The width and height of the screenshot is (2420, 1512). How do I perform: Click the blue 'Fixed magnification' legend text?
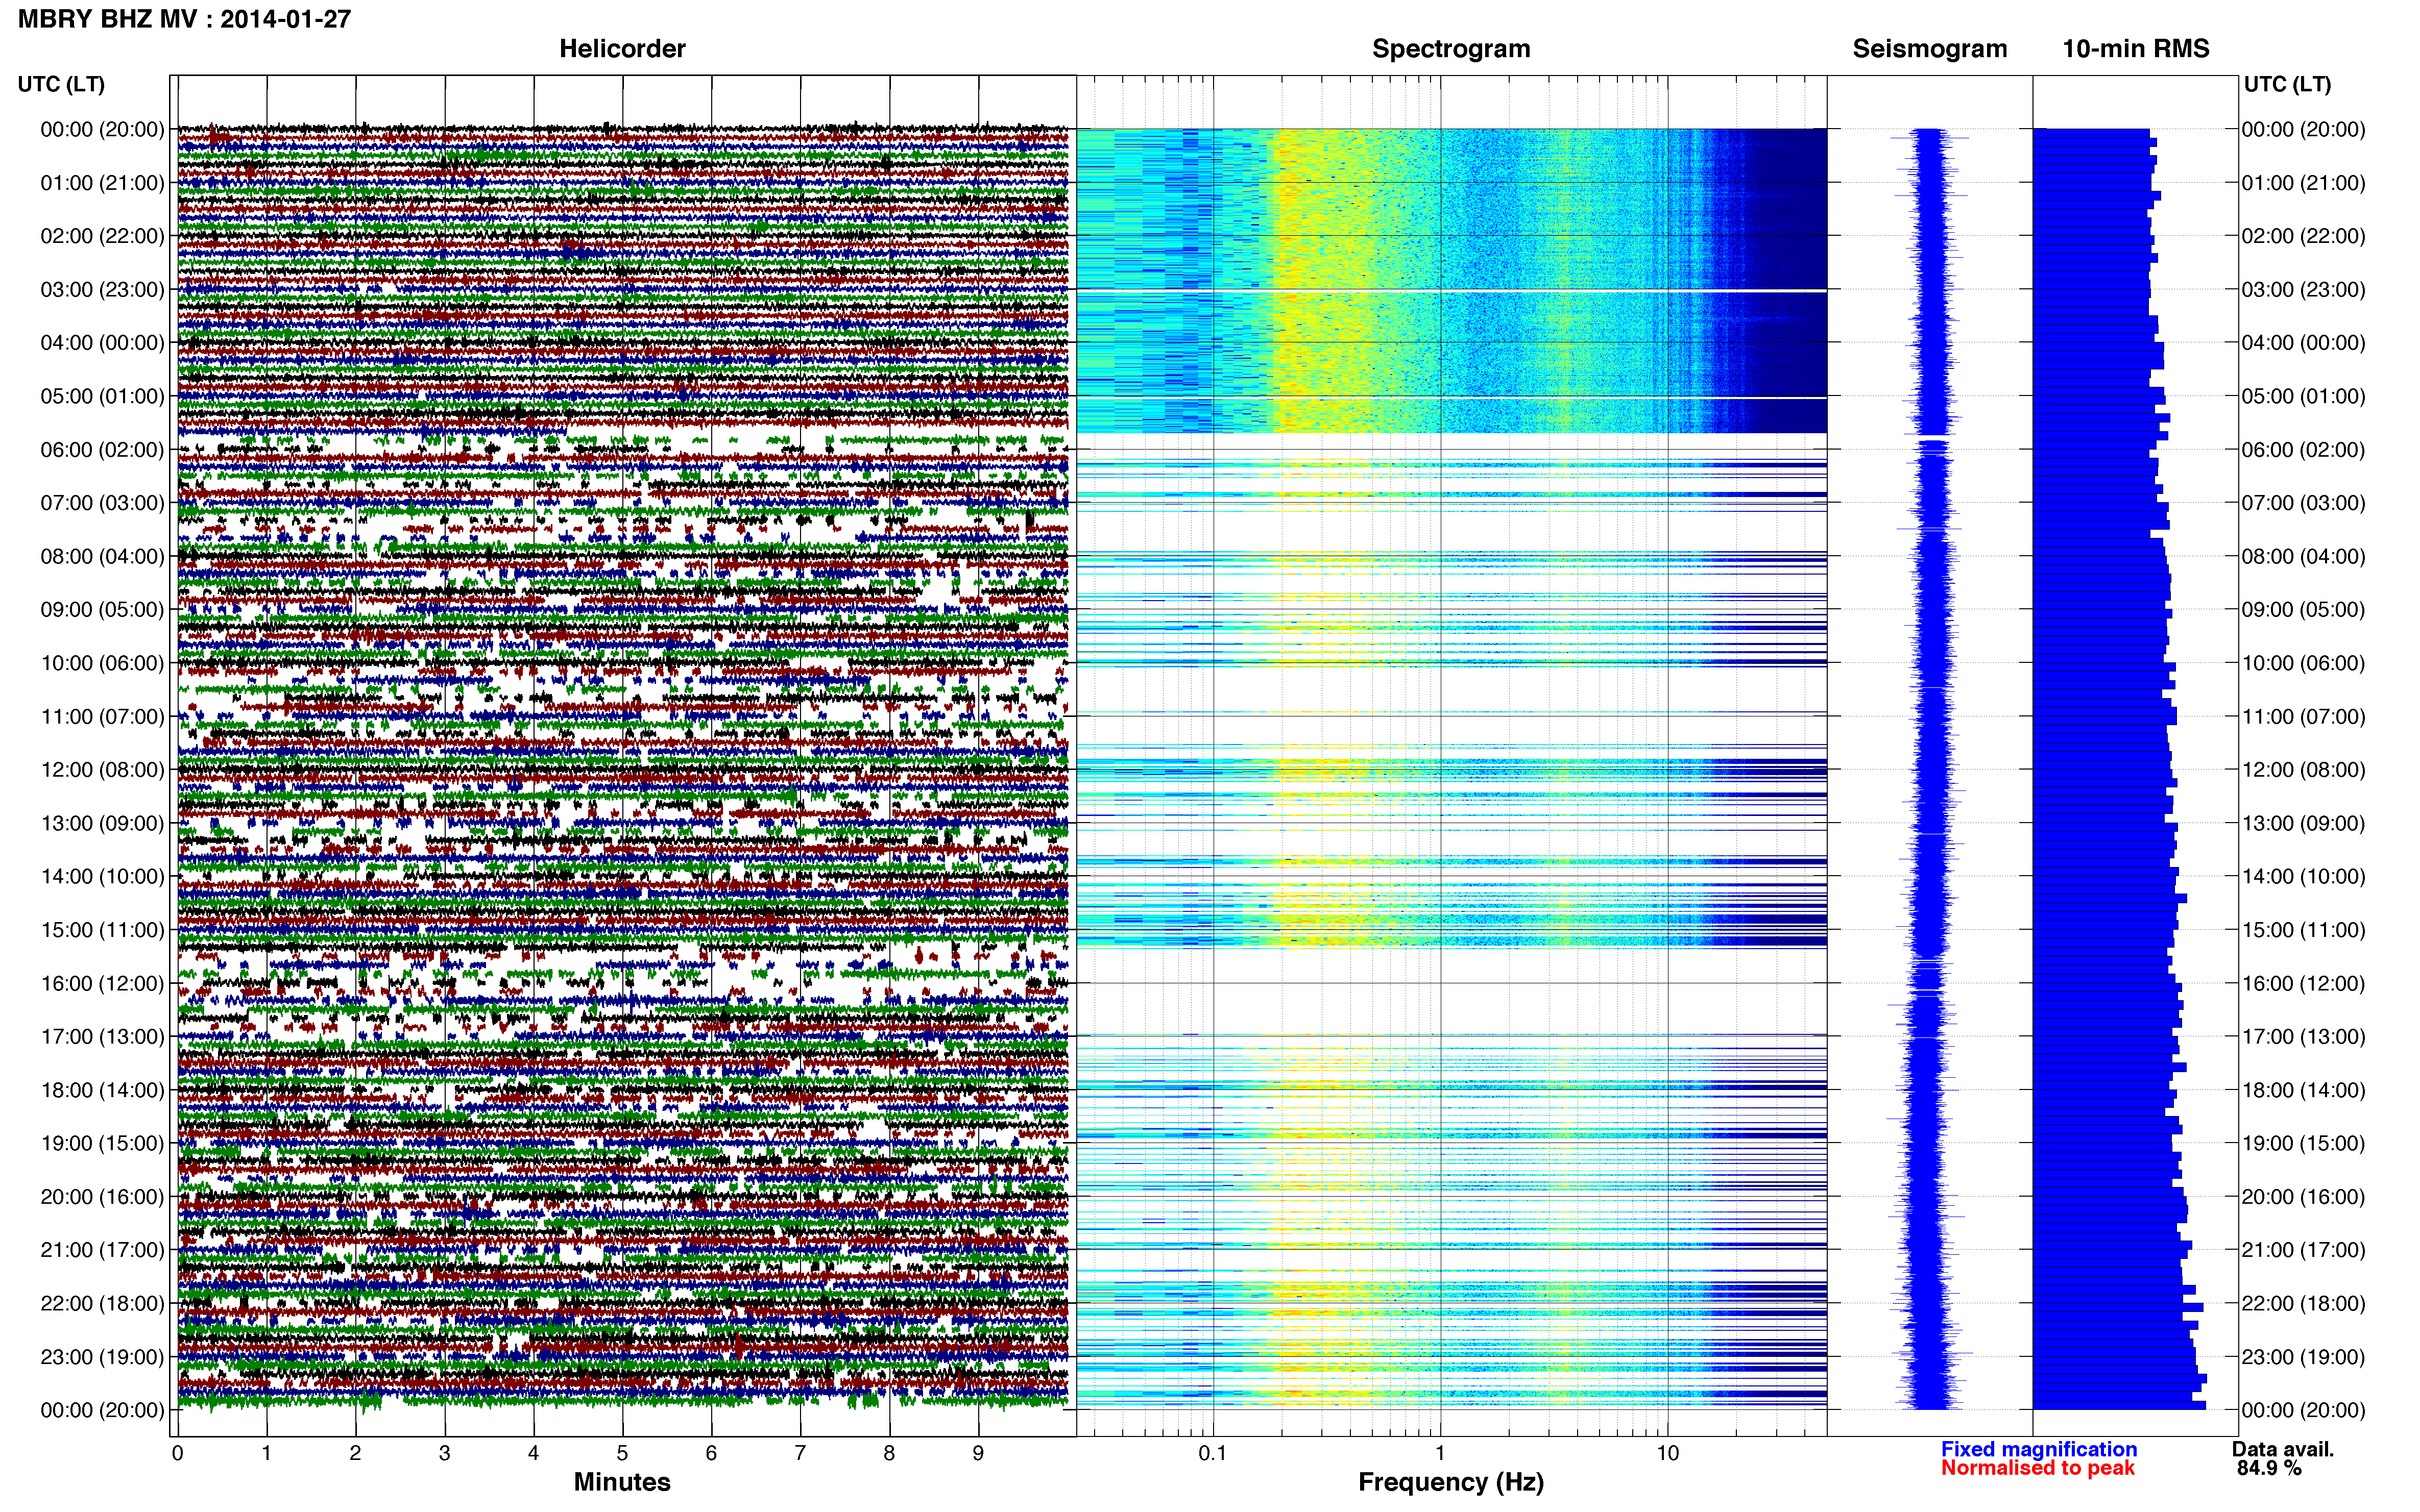[2039, 1449]
